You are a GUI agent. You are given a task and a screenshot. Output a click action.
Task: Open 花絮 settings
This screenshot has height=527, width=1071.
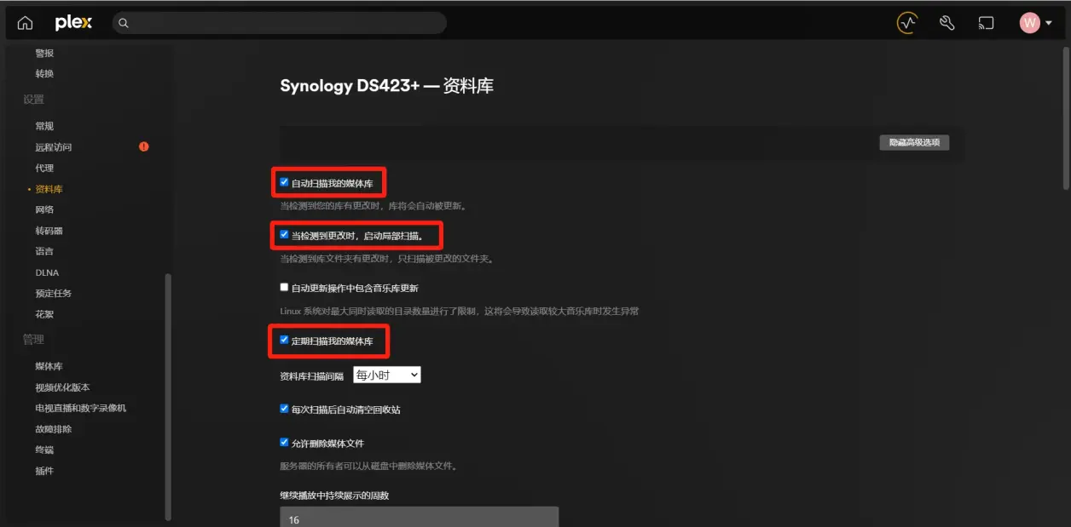tap(44, 314)
